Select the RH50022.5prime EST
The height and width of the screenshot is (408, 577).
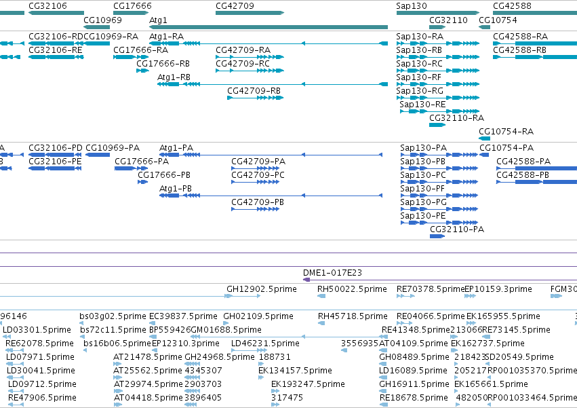321,296
